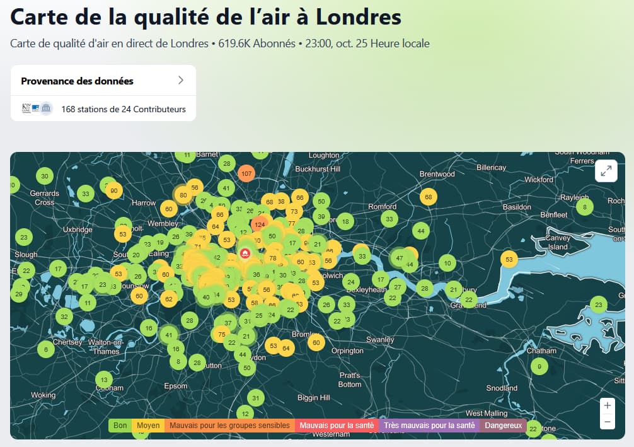Select the orange 124 station marker
Image resolution: width=634 pixels, height=447 pixels.
tap(260, 224)
